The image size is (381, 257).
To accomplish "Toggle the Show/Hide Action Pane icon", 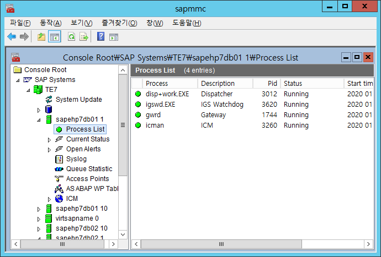I will pyautogui.click(x=114, y=37).
